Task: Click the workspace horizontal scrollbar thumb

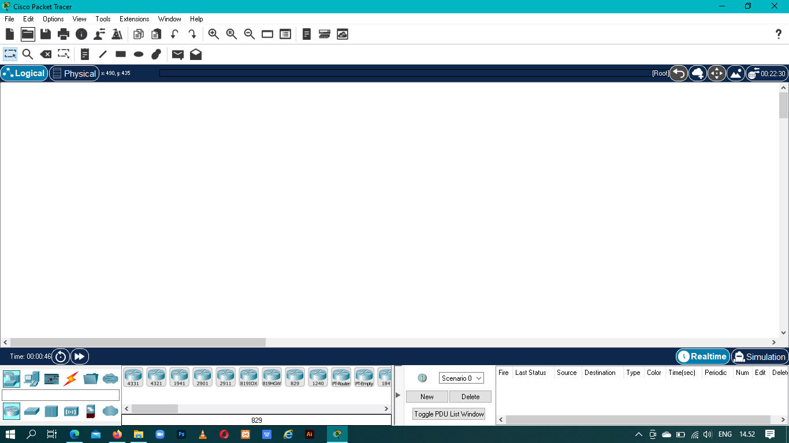Action: pos(137,342)
